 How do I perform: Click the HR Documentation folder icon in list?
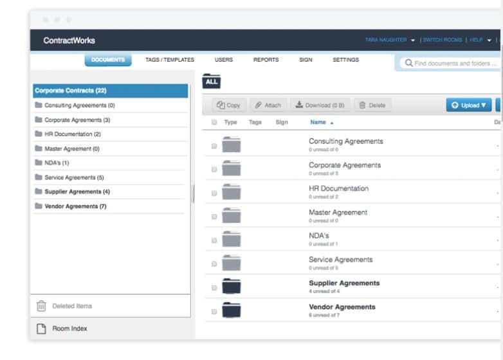tap(231, 192)
